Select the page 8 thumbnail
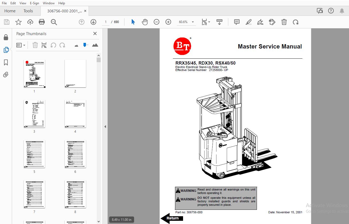The image size is (349, 224). (75, 194)
